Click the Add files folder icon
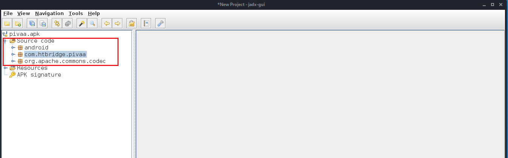 pos(18,23)
